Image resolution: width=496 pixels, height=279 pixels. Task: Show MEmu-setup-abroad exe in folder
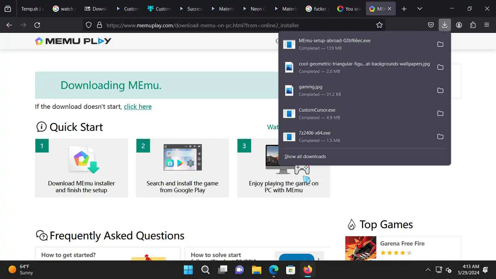pos(440,44)
